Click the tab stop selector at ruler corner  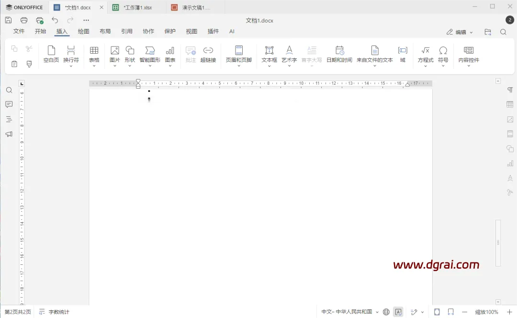(x=22, y=83)
